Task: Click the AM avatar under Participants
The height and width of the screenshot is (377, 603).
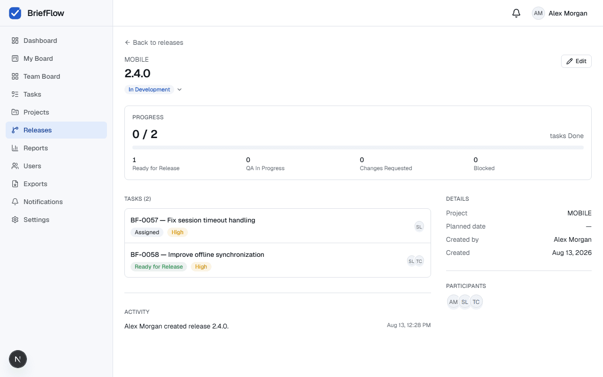Action: click(x=453, y=302)
